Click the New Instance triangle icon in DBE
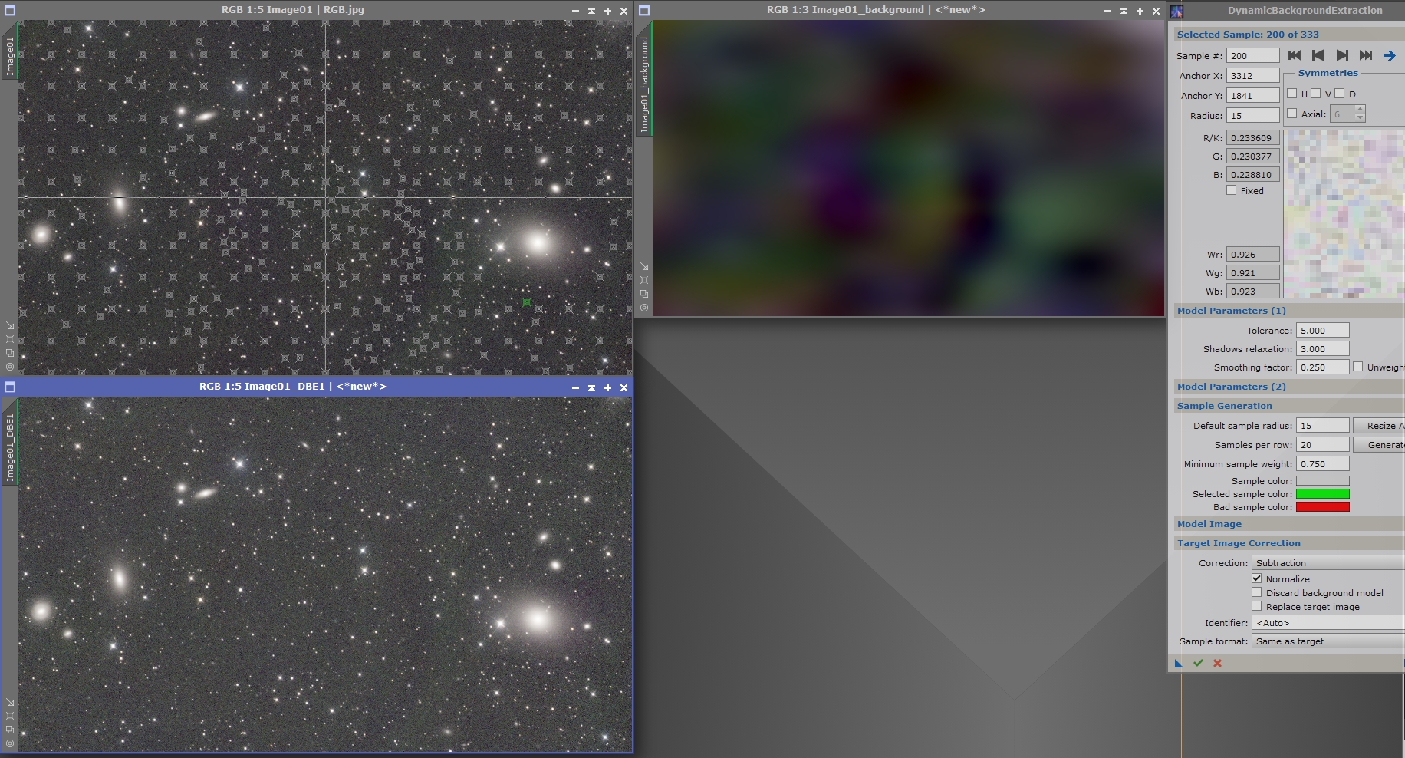 click(x=1179, y=664)
